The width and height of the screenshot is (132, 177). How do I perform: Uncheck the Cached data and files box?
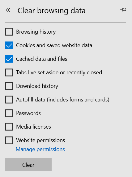coord(9,59)
